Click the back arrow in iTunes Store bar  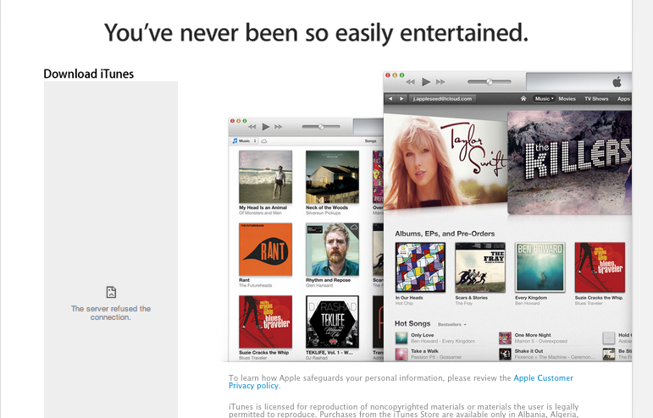[390, 99]
